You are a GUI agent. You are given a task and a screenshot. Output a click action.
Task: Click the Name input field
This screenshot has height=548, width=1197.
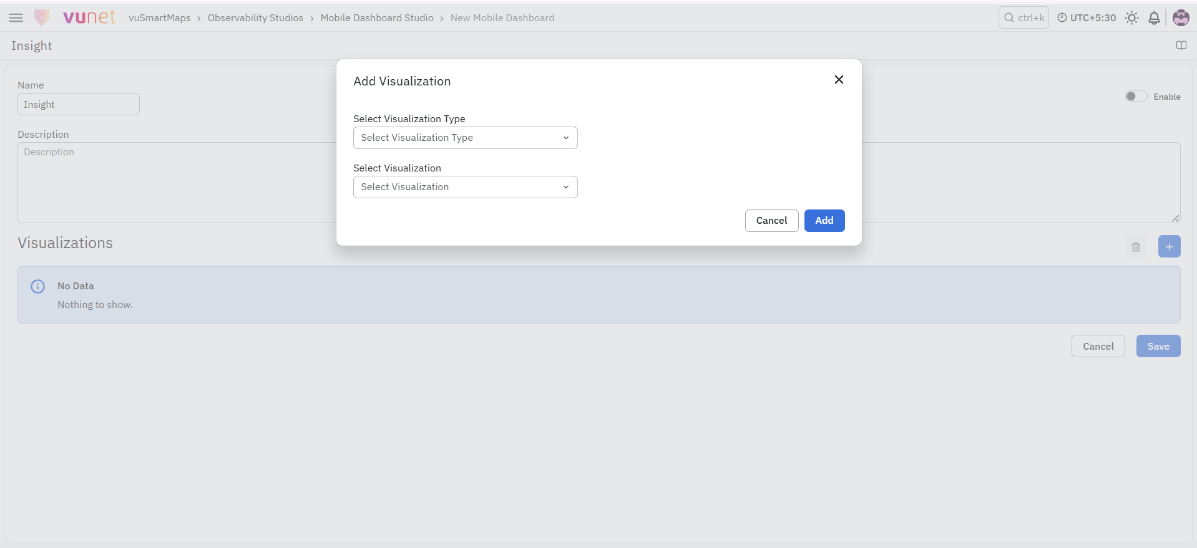point(79,104)
